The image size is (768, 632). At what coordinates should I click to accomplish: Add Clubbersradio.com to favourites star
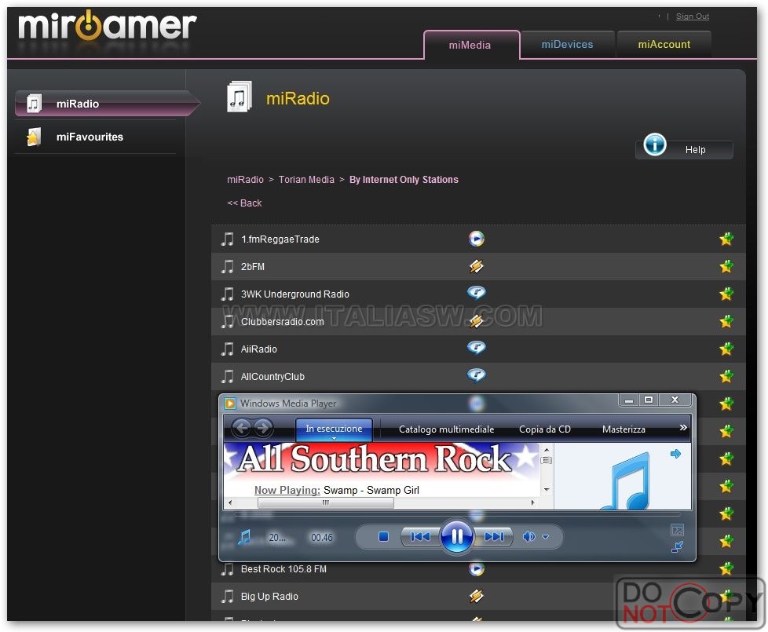coord(726,321)
